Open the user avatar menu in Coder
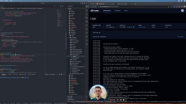This screenshot has width=186, height=104. click(x=183, y=11)
